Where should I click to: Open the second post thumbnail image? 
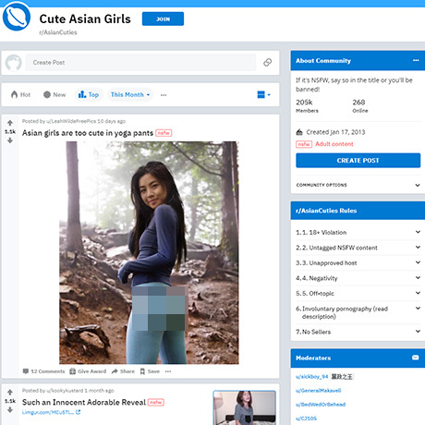[x=245, y=407]
